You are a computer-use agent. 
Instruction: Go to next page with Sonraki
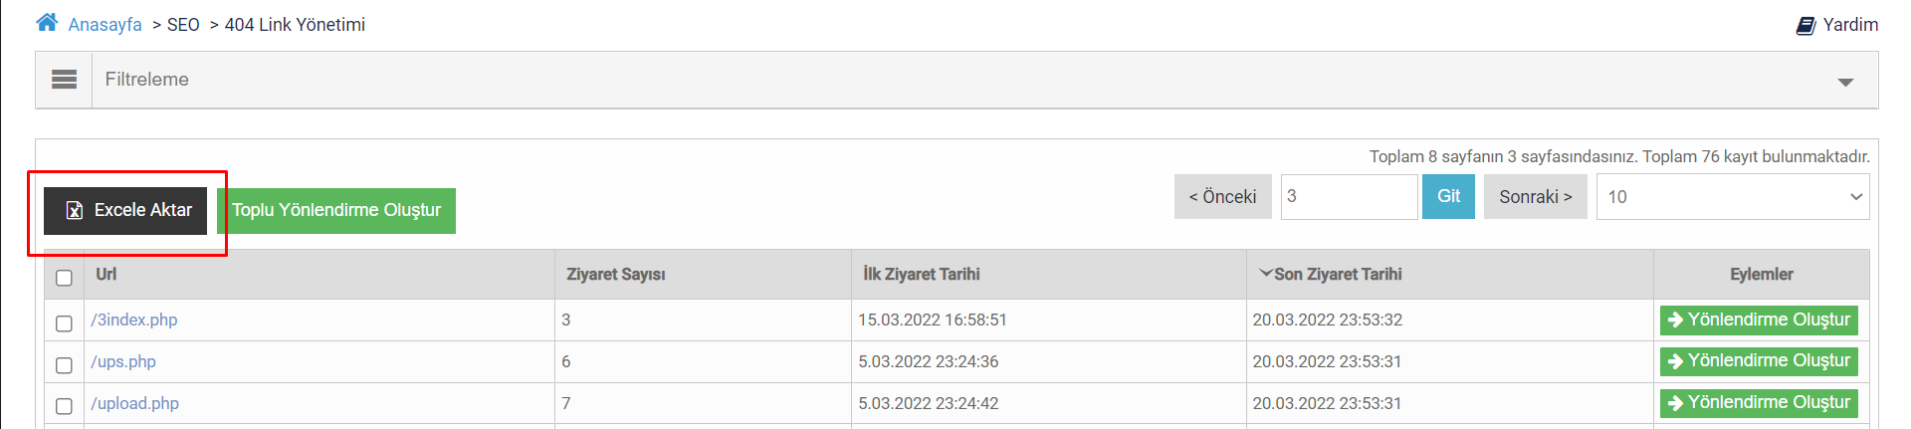pyautogui.click(x=1535, y=197)
